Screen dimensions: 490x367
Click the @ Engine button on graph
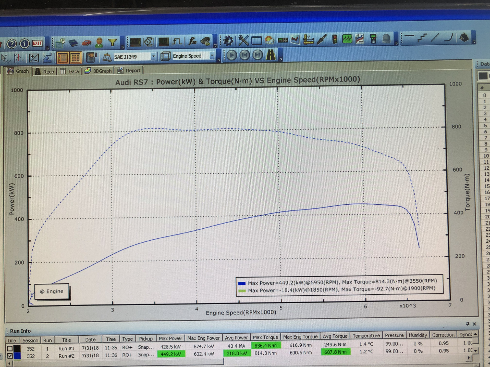pos(52,291)
